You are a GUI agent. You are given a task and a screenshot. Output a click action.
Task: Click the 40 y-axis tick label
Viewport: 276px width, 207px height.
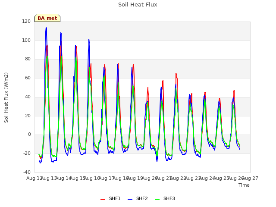tap(28, 97)
